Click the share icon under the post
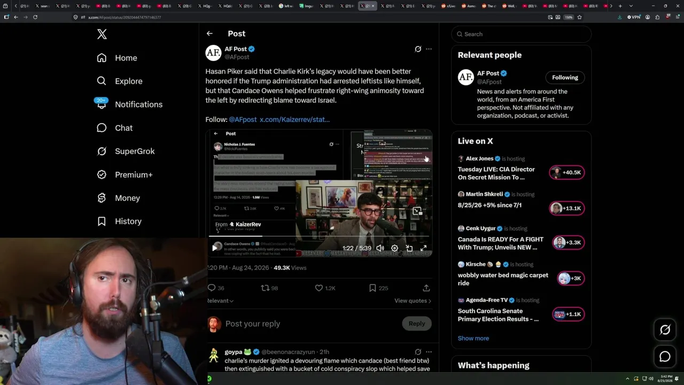Screen dimensions: 684x385 [x=426, y=288]
